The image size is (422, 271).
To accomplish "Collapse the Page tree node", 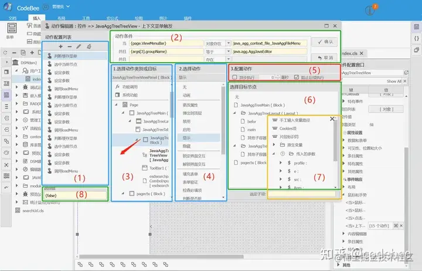I will point(117,104).
